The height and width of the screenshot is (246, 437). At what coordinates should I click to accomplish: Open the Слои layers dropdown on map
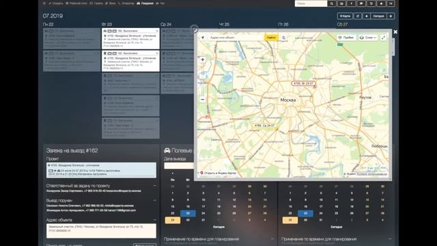368,38
